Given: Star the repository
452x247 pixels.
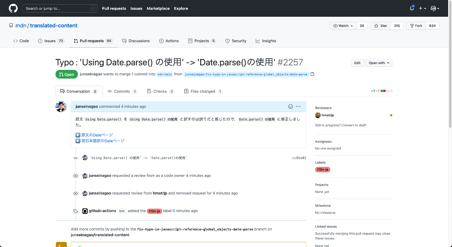Looking at the screenshot, I should (x=381, y=26).
